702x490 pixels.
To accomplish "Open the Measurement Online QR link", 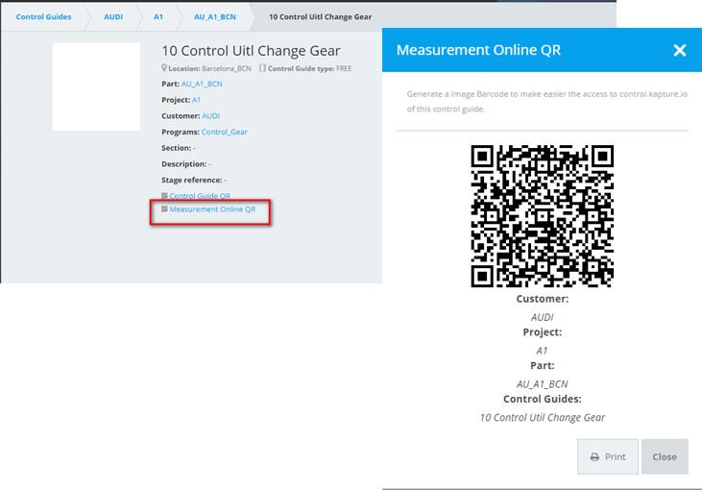I will [x=212, y=209].
